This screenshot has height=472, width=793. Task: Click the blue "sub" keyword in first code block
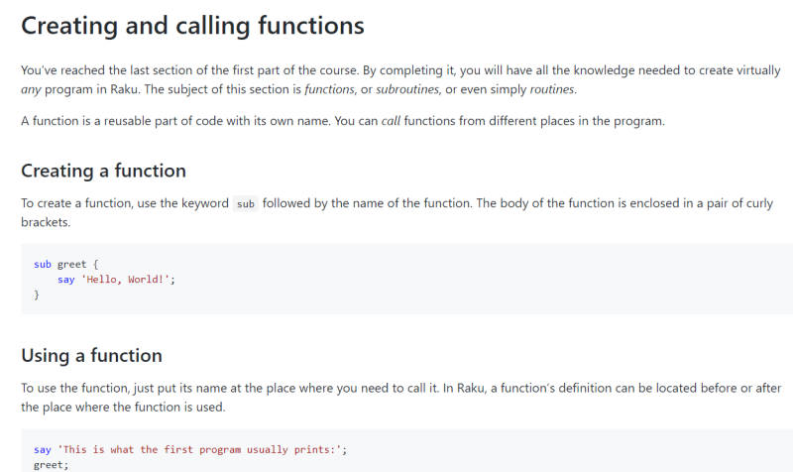(x=43, y=264)
